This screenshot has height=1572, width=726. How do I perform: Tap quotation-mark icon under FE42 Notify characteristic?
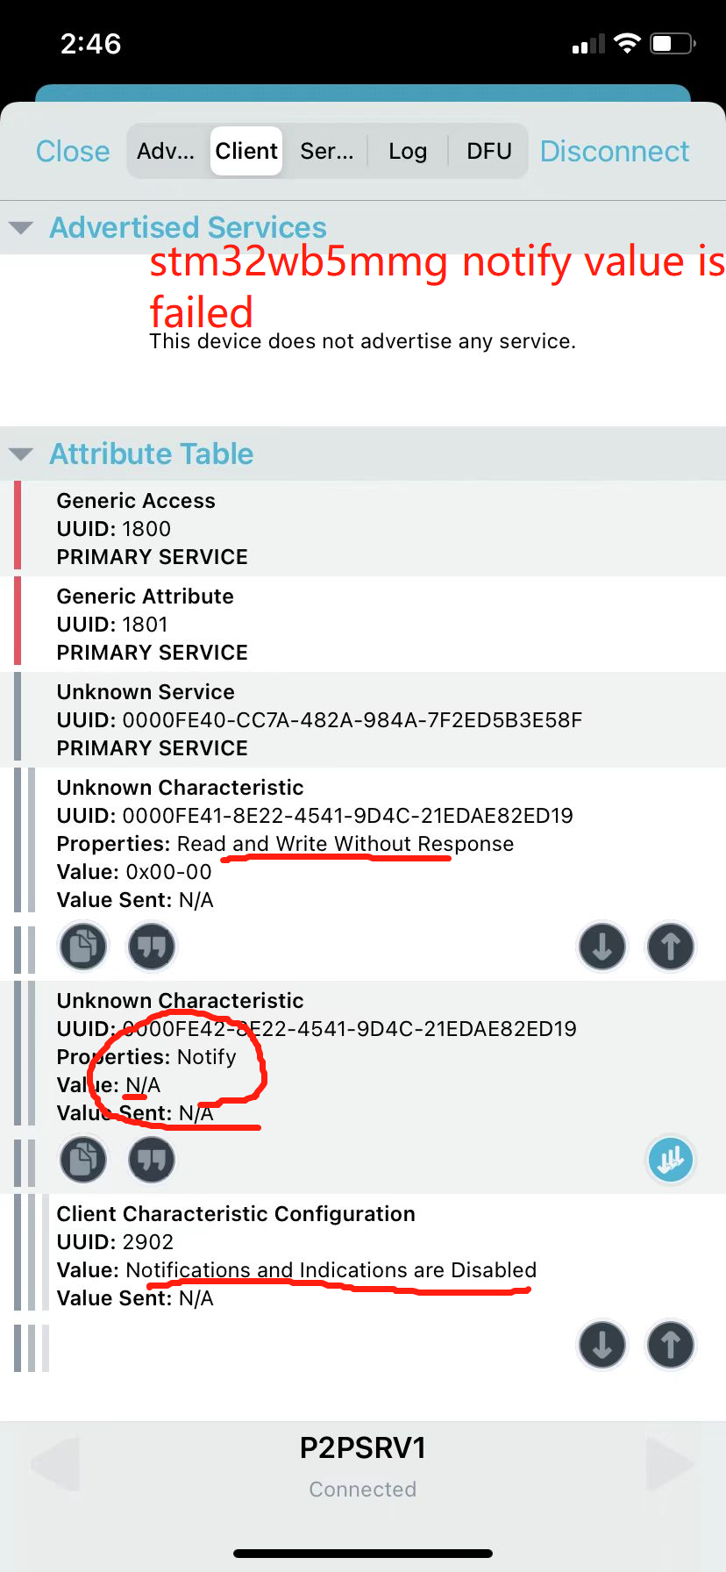152,1160
